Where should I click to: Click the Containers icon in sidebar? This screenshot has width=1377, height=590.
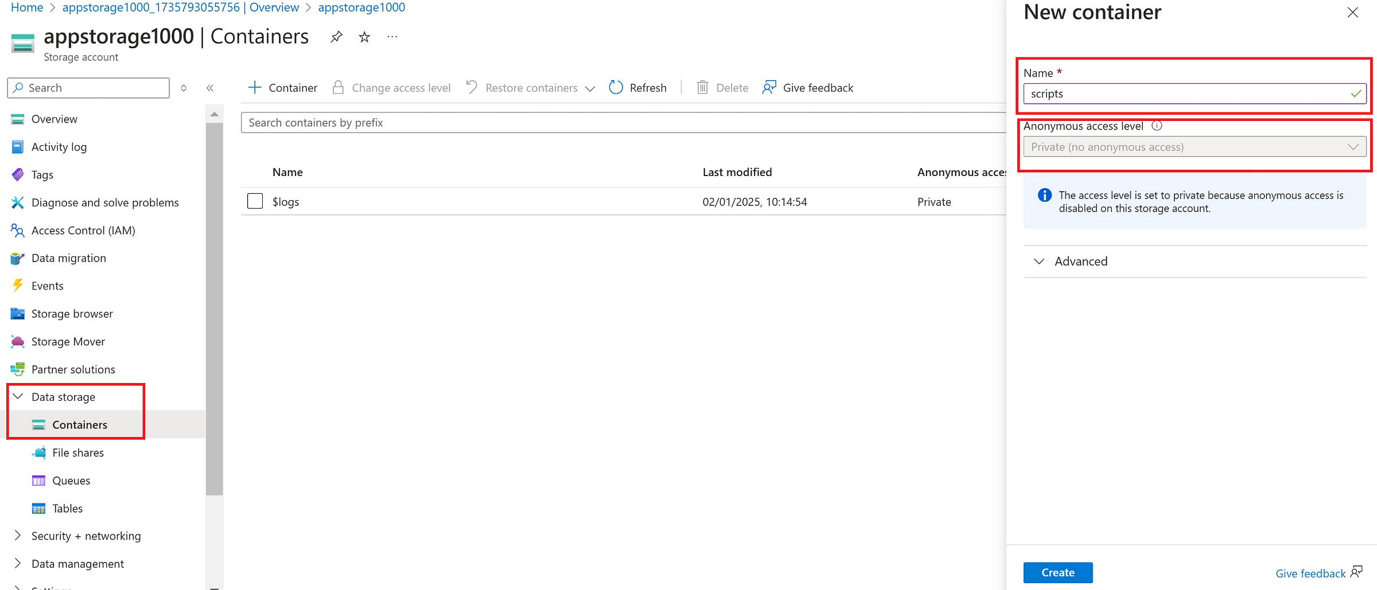tap(38, 425)
